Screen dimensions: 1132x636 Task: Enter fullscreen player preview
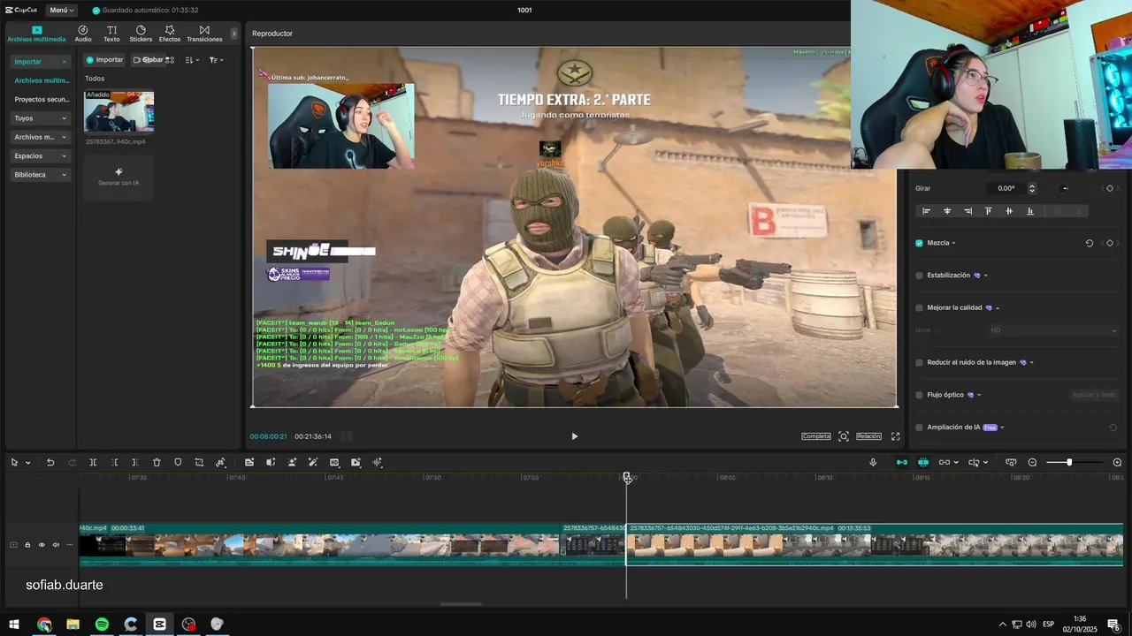click(895, 436)
